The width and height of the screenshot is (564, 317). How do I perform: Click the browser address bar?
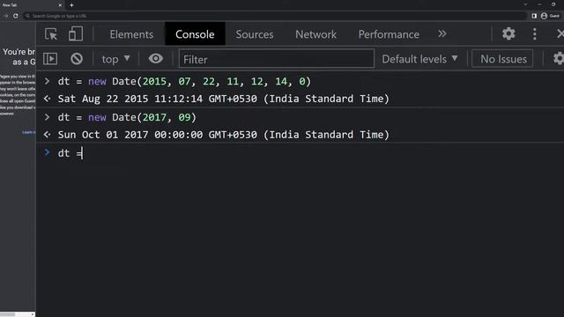[275, 16]
